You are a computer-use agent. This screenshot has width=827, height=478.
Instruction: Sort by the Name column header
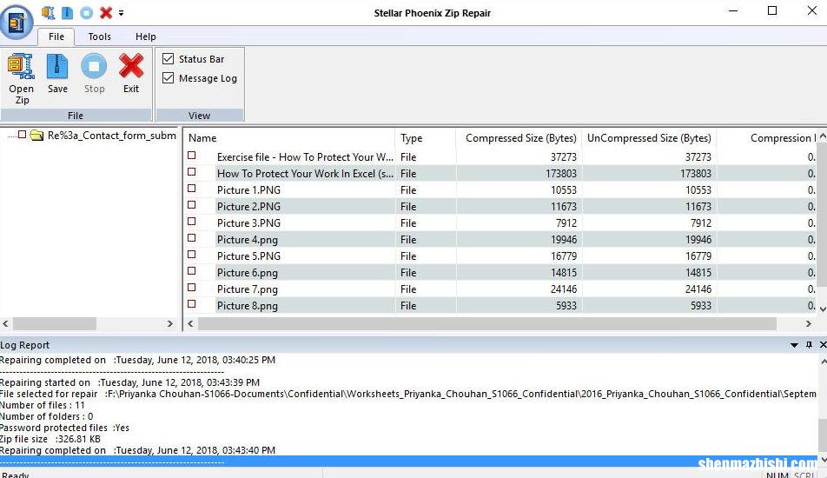[289, 138]
